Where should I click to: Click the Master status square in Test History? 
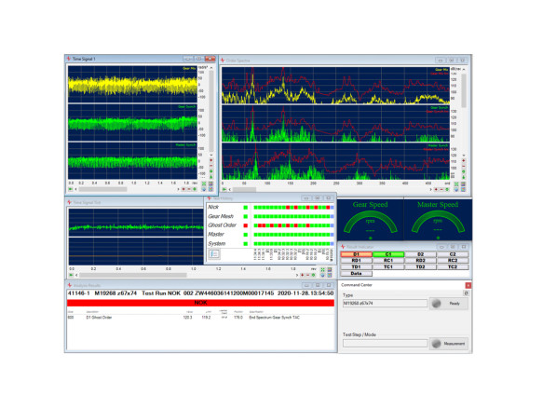click(x=246, y=235)
